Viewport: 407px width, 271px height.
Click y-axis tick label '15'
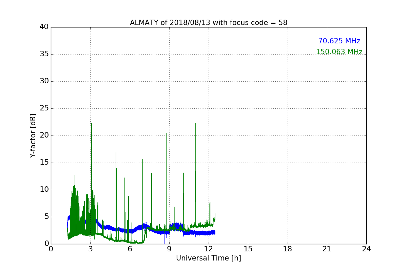pyautogui.click(x=44, y=162)
